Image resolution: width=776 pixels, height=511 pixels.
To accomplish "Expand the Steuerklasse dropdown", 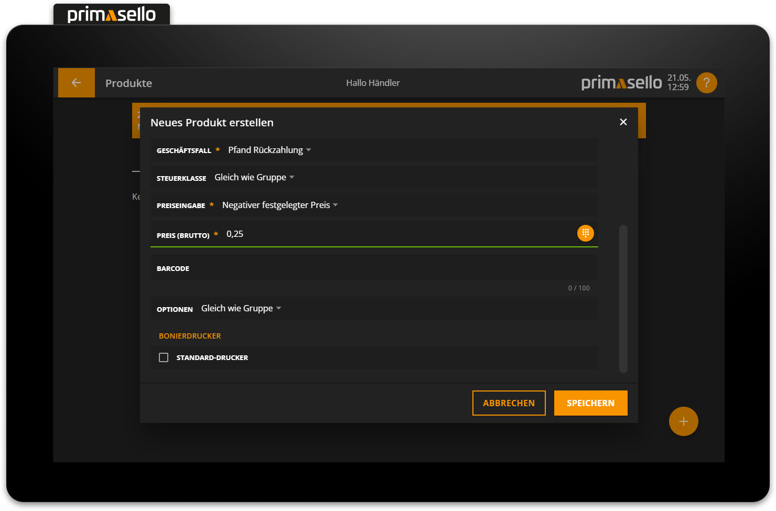I will tap(254, 178).
